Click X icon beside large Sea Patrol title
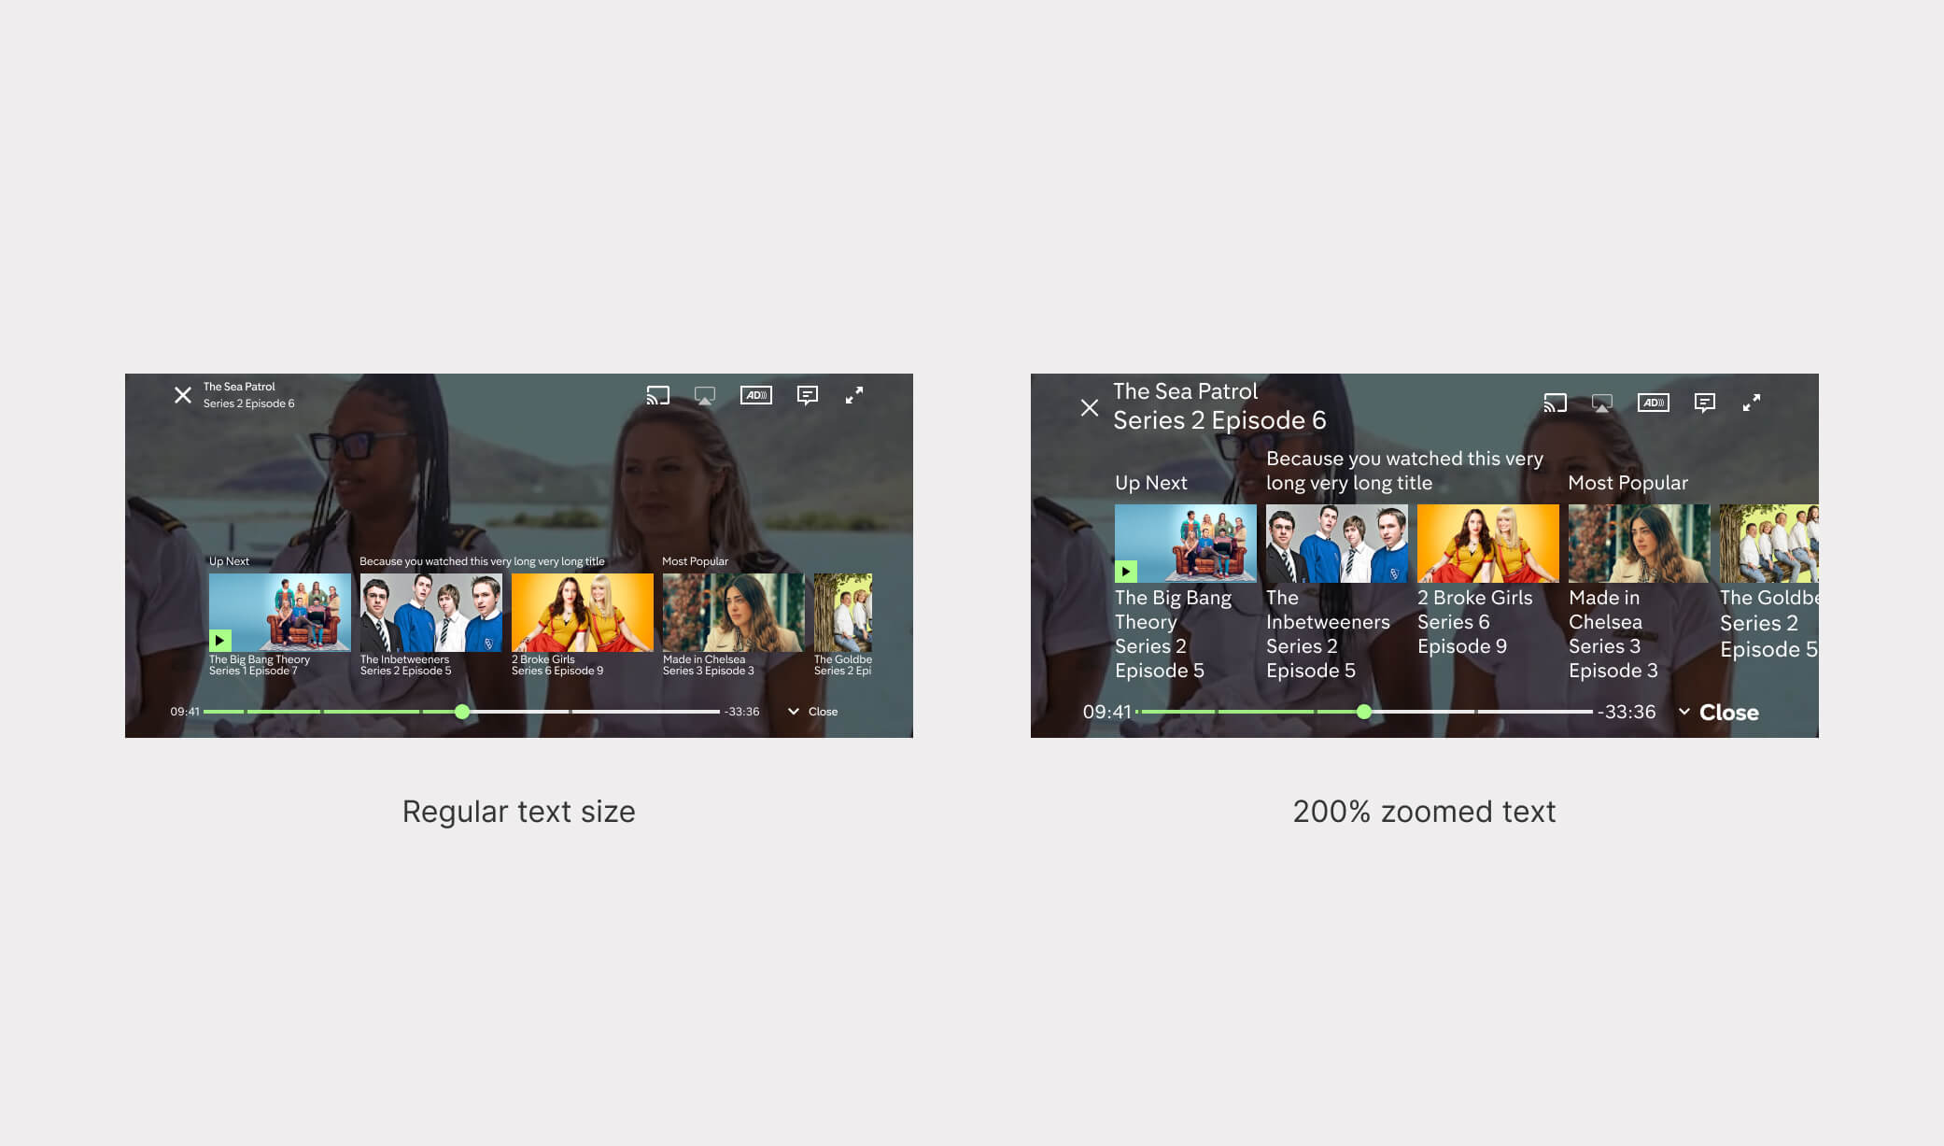This screenshot has height=1146, width=1944. tap(1090, 407)
